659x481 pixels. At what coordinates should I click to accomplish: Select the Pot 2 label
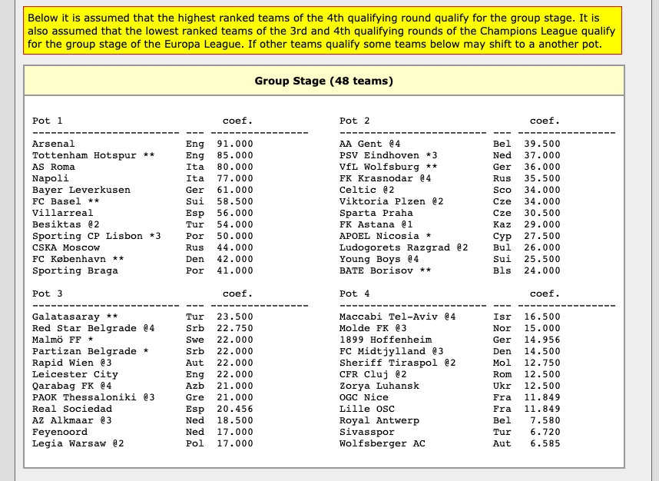click(355, 121)
